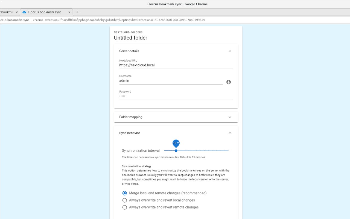This screenshot has height=219, width=350.
Task: Click the Synchronization interval slider thumb
Action: pyautogui.click(x=176, y=151)
